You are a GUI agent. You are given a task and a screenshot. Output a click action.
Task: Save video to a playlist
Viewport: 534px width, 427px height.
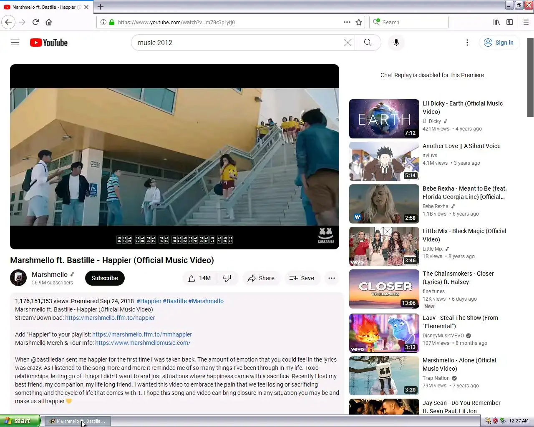pyautogui.click(x=302, y=278)
